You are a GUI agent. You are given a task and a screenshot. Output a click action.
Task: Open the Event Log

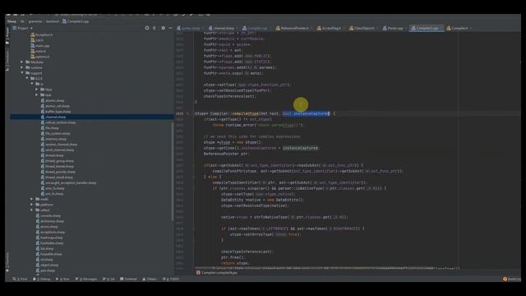pos(511,279)
